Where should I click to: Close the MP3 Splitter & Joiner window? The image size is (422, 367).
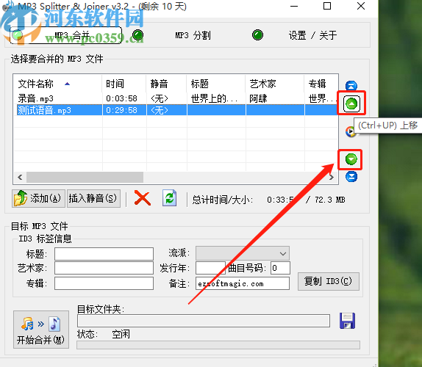tap(361, 6)
